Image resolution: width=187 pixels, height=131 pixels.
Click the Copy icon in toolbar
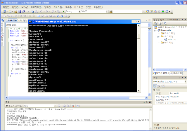pos(32,11)
